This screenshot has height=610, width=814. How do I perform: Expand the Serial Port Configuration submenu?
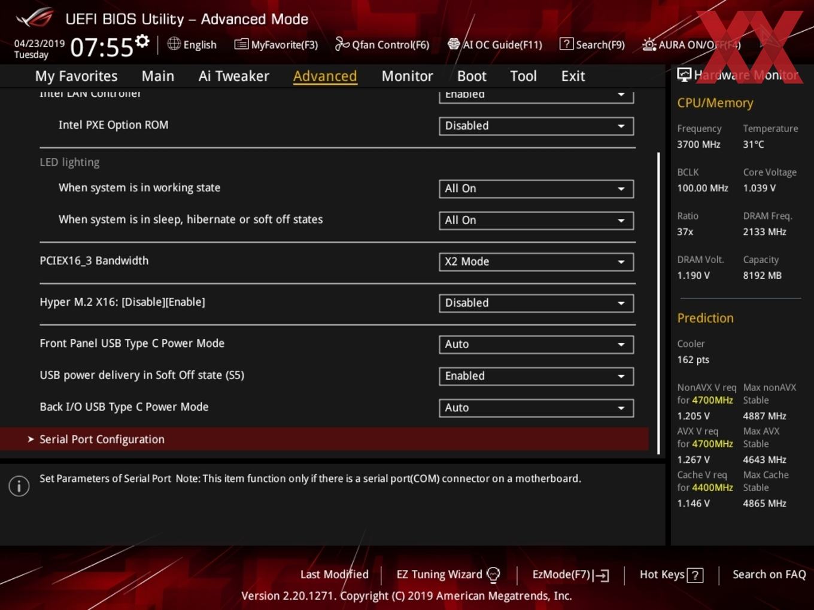[x=324, y=439]
